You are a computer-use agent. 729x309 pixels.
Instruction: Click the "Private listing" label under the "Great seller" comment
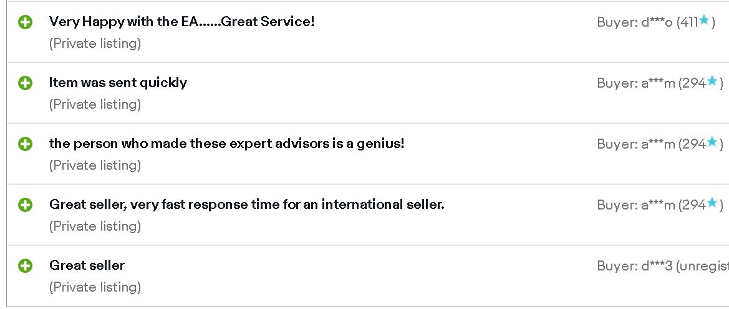(95, 287)
